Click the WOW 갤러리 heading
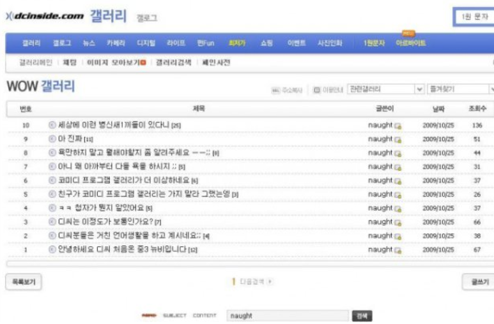 click(41, 86)
